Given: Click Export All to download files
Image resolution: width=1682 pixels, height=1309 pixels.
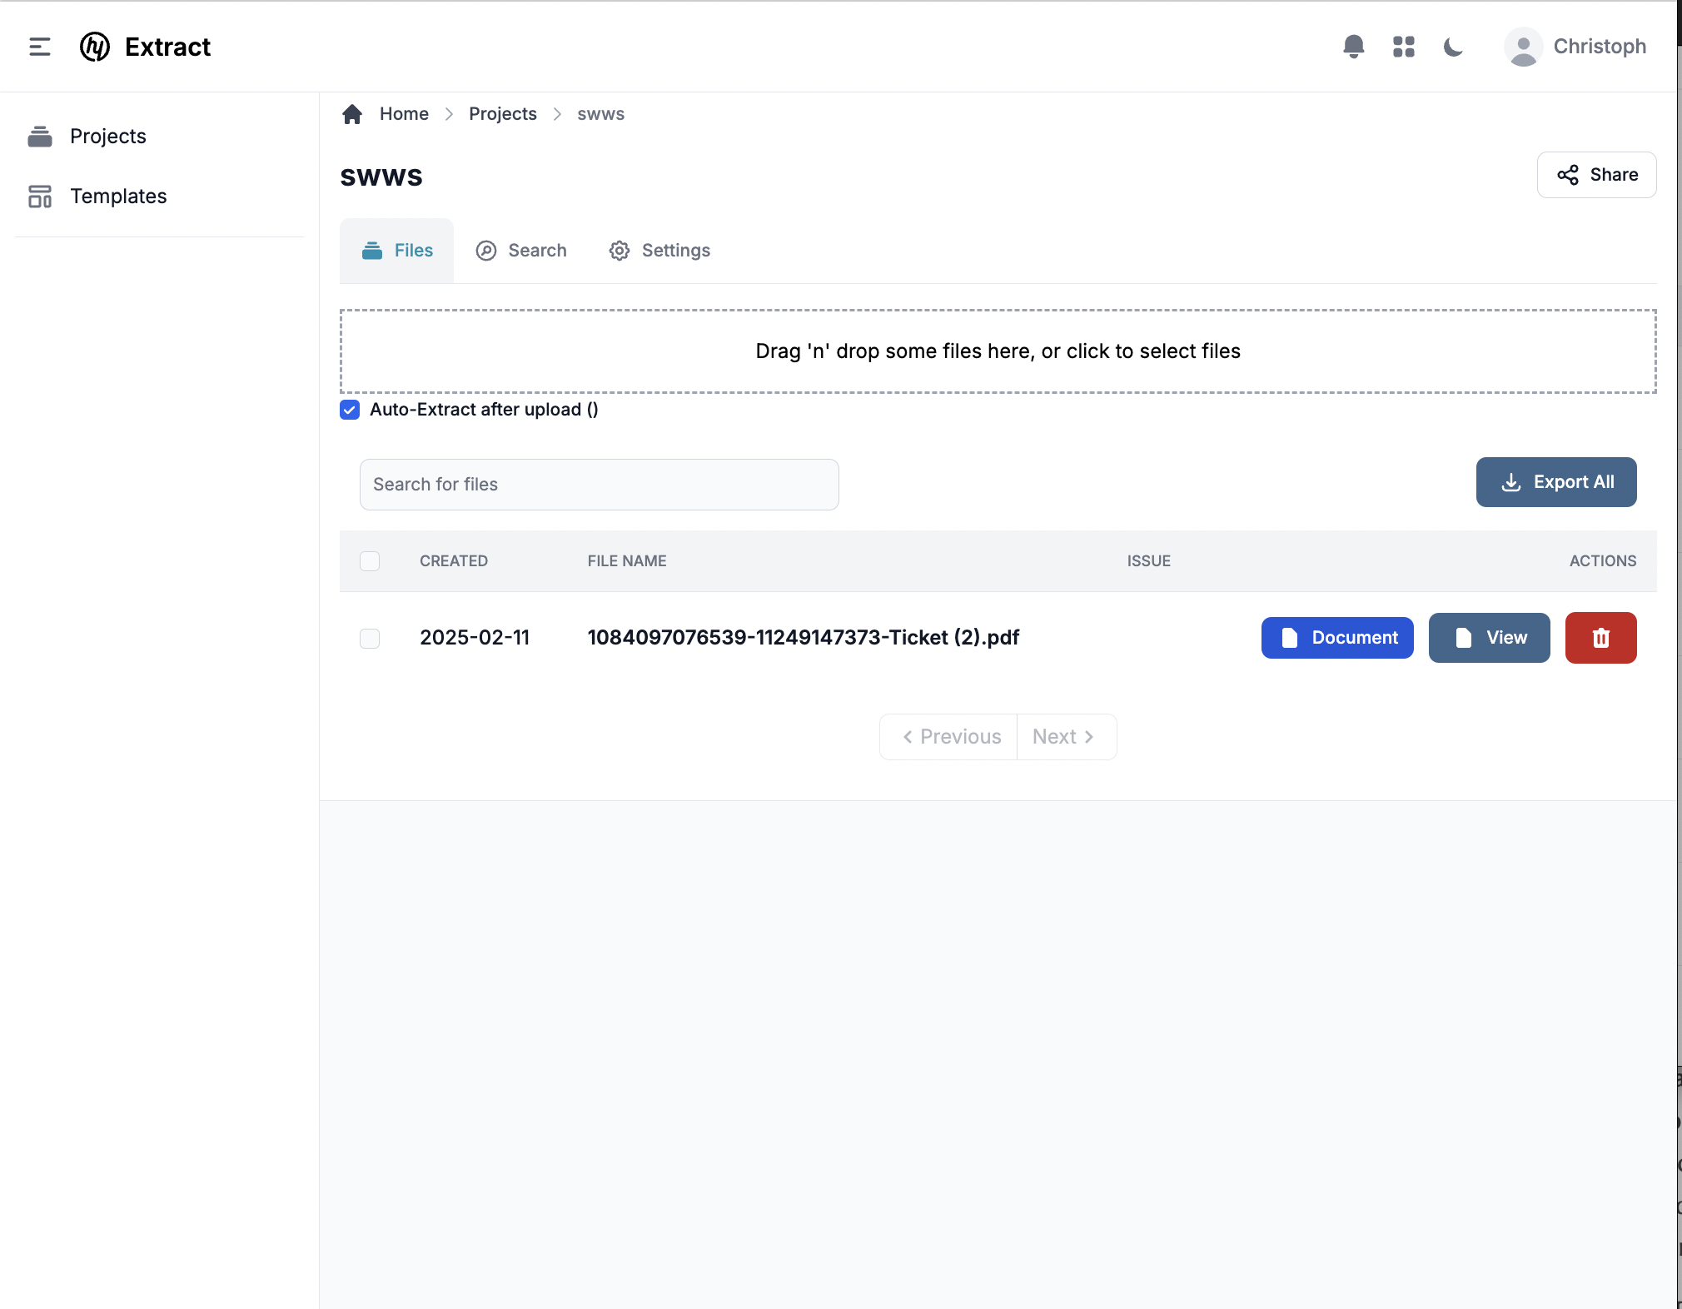Looking at the screenshot, I should click(1555, 482).
